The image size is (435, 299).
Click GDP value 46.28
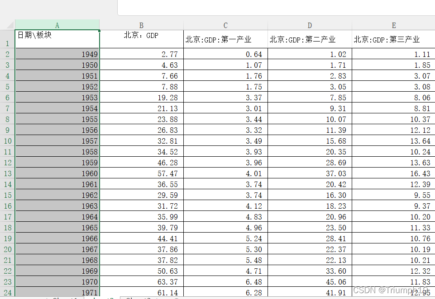click(x=142, y=163)
